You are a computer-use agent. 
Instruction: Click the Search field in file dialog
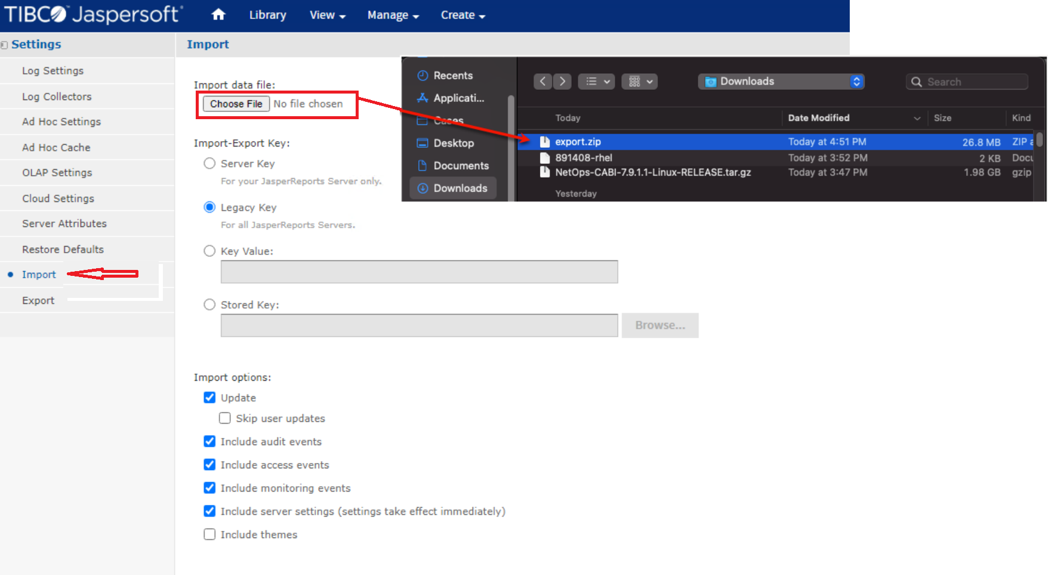(967, 82)
